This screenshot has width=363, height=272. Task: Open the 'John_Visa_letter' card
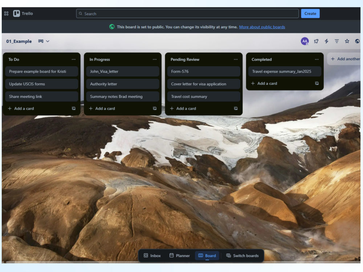[123, 71]
